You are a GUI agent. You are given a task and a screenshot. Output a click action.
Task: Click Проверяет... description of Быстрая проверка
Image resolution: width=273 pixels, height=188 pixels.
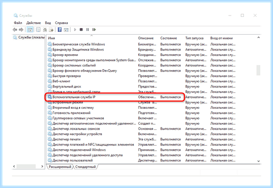pos(147,76)
